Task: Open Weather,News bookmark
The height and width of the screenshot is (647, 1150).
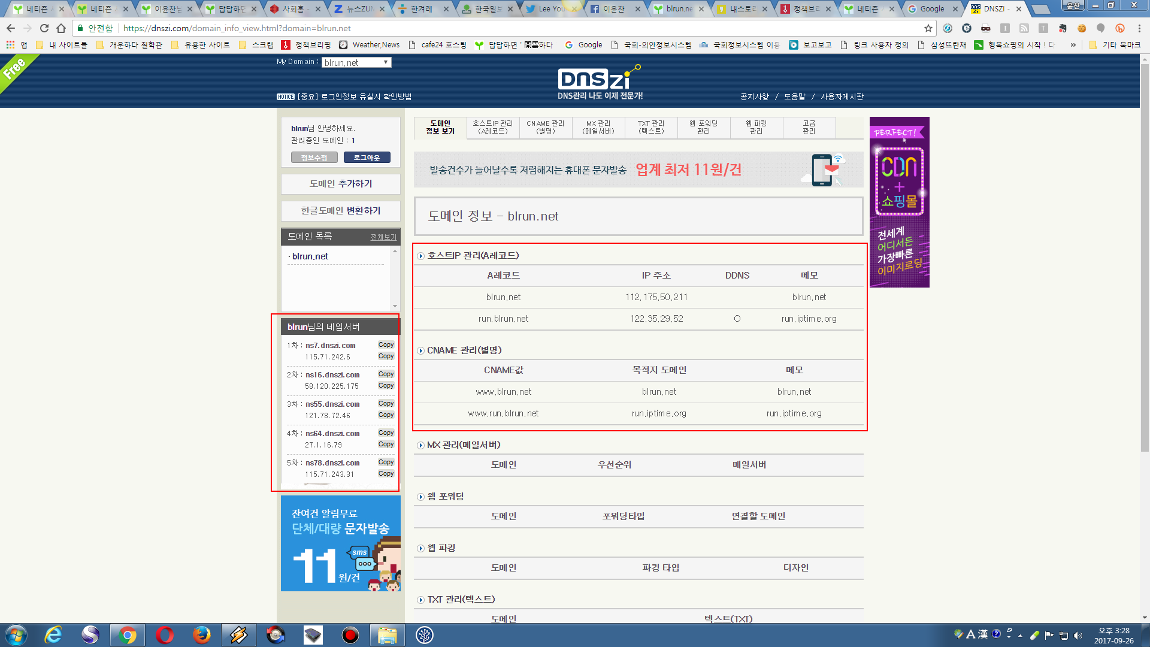Action: [370, 45]
